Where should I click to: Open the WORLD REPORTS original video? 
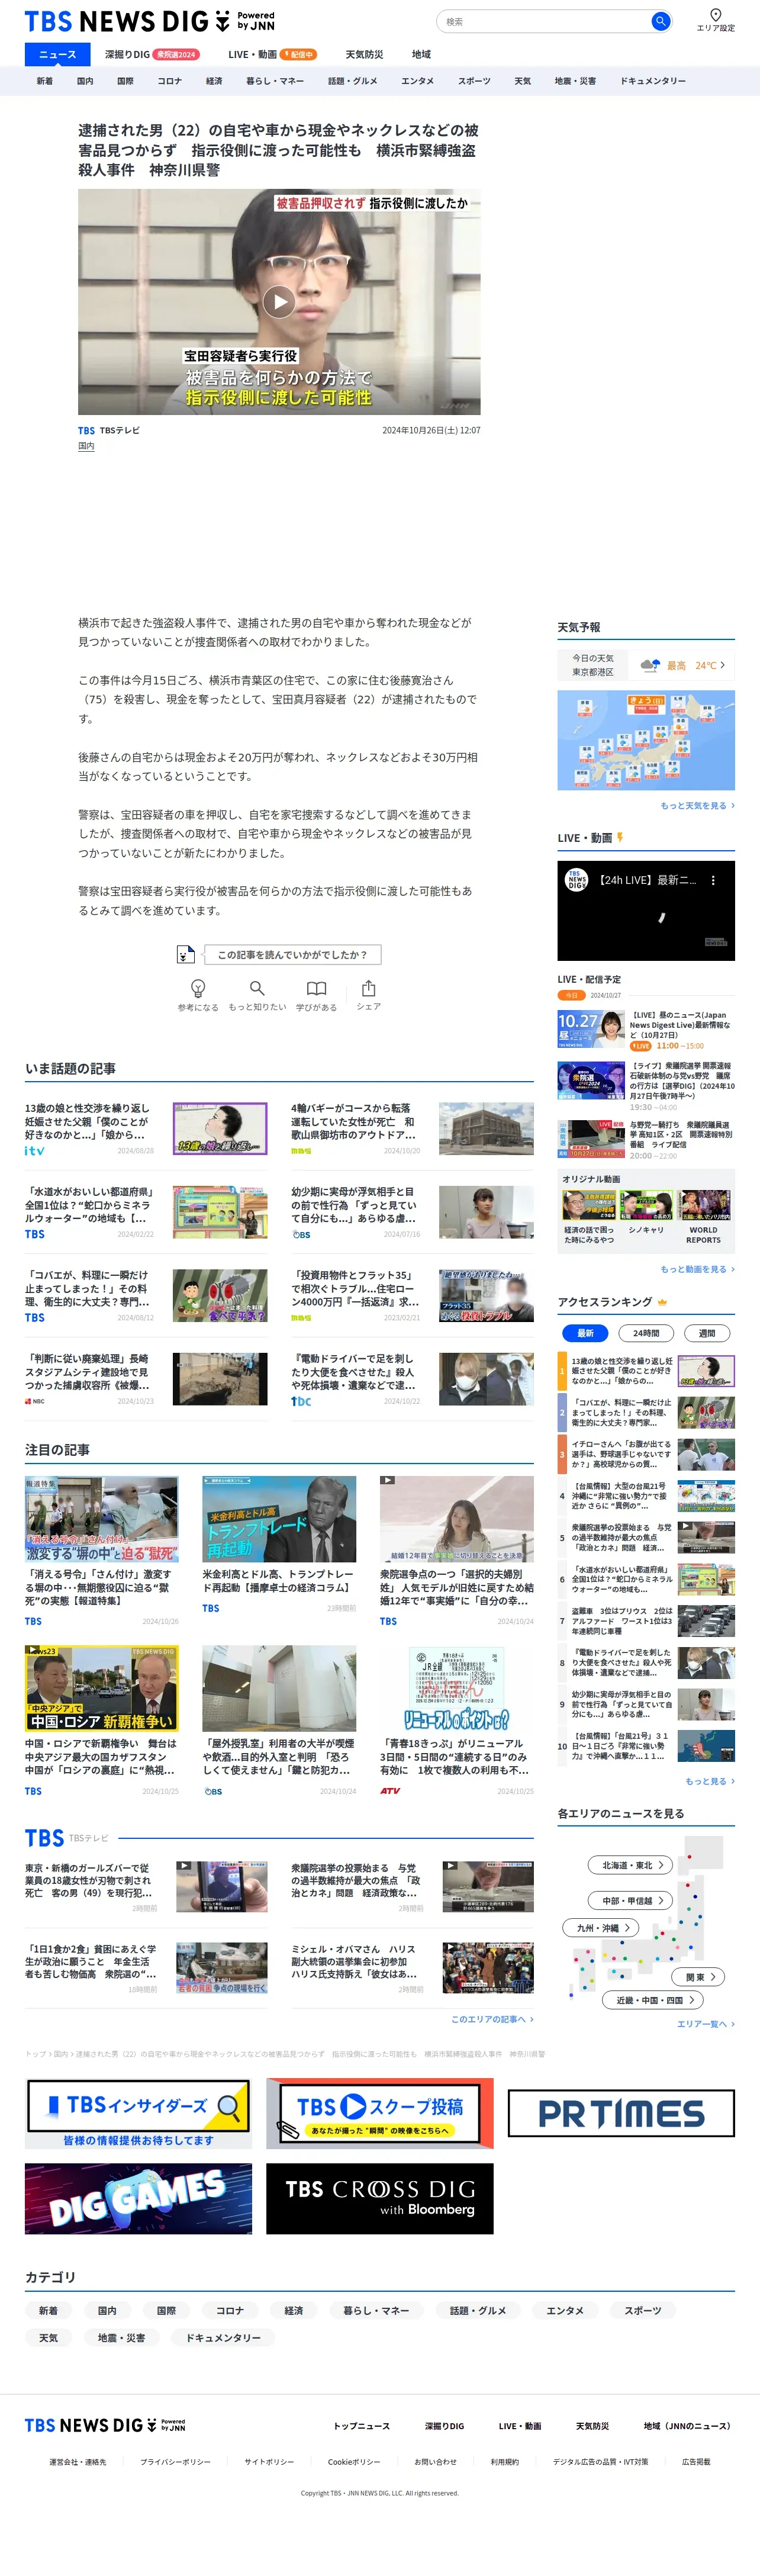pos(703,1217)
